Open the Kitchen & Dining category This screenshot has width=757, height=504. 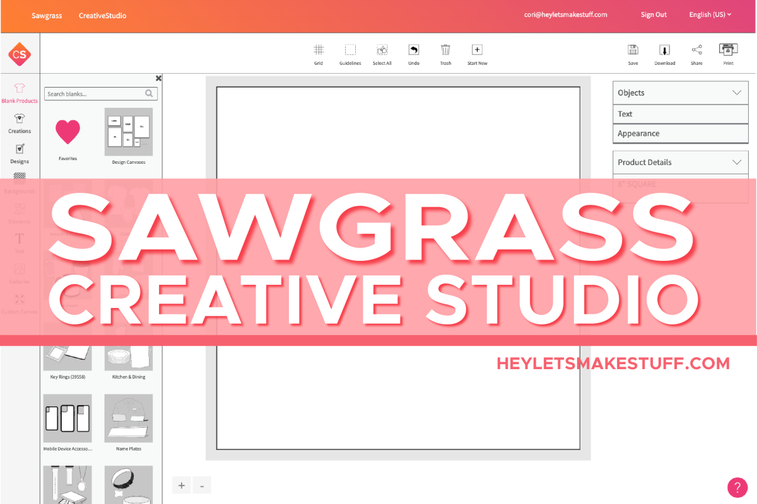(129, 362)
